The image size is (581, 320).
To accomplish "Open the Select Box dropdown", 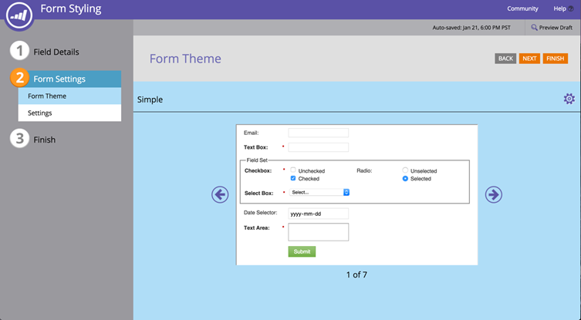I will tap(319, 192).
